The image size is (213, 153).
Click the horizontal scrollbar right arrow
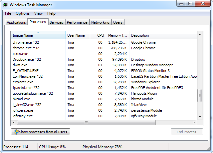(195, 122)
